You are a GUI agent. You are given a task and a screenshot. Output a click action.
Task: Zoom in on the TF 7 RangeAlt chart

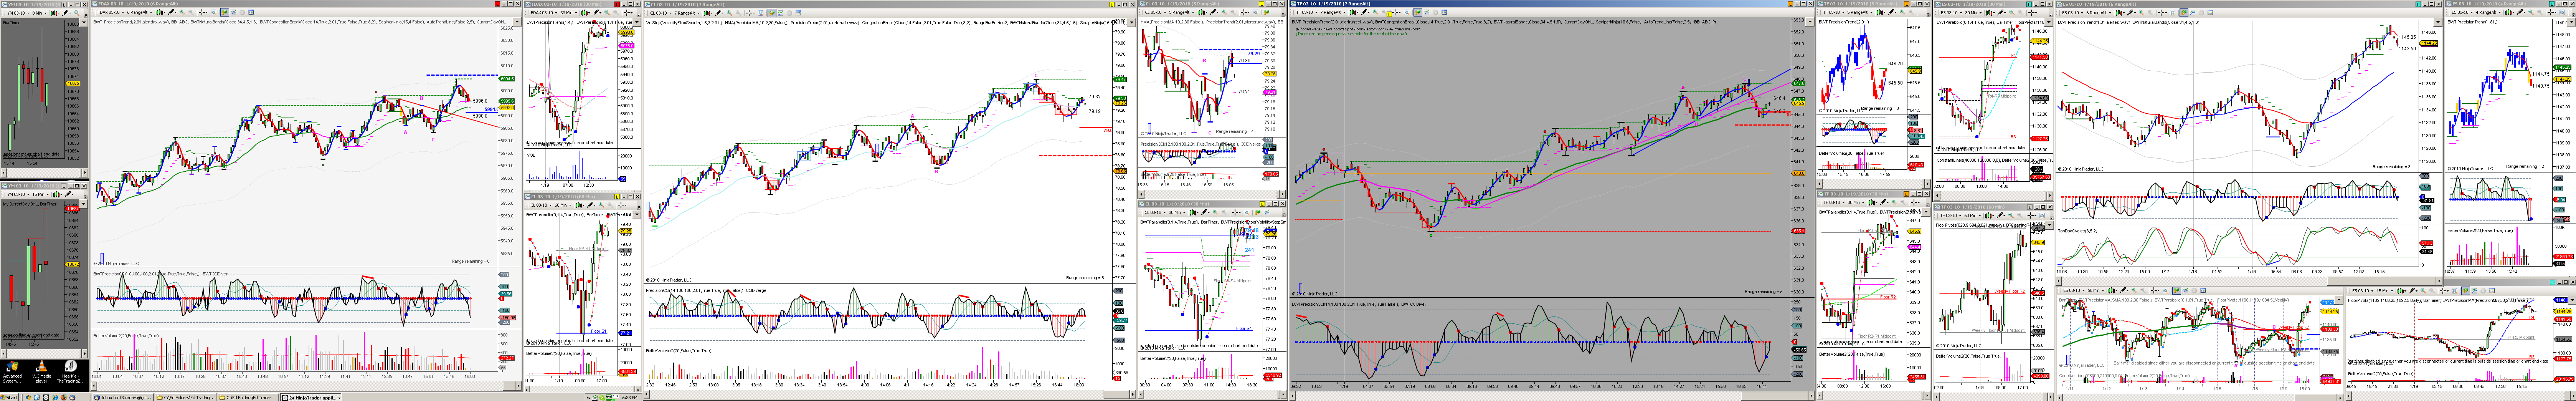(1375, 12)
